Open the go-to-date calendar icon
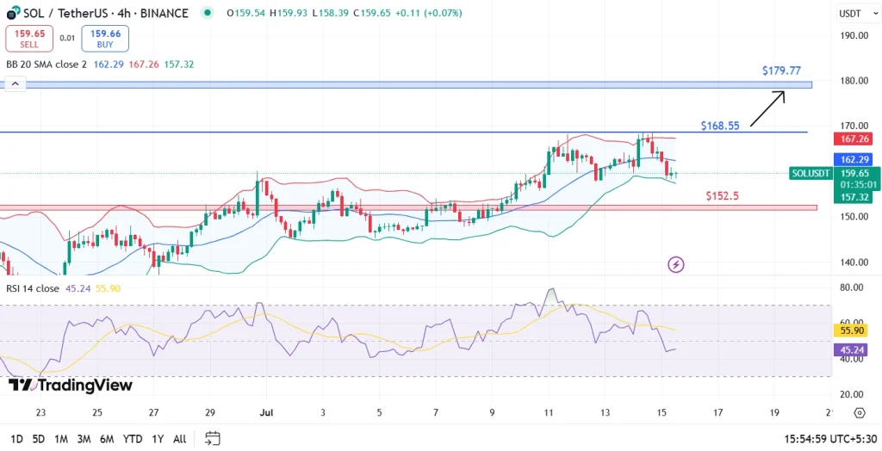The image size is (882, 451). pyautogui.click(x=214, y=438)
